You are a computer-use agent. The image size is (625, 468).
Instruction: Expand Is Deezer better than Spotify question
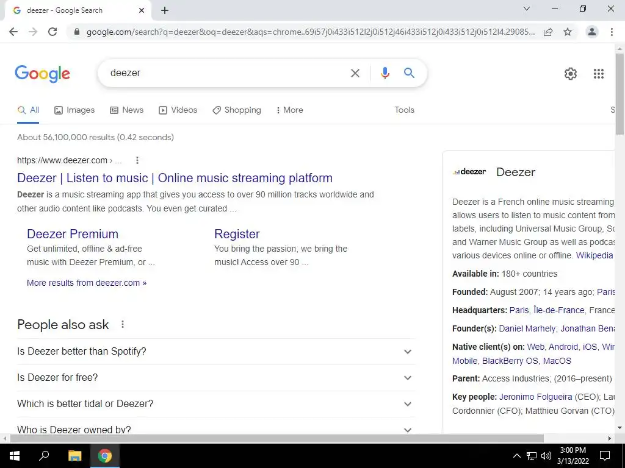tap(216, 352)
